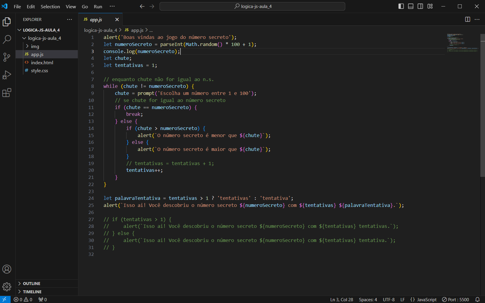Click logica-js-aula_4 breadcrumb segment

pos(101,30)
